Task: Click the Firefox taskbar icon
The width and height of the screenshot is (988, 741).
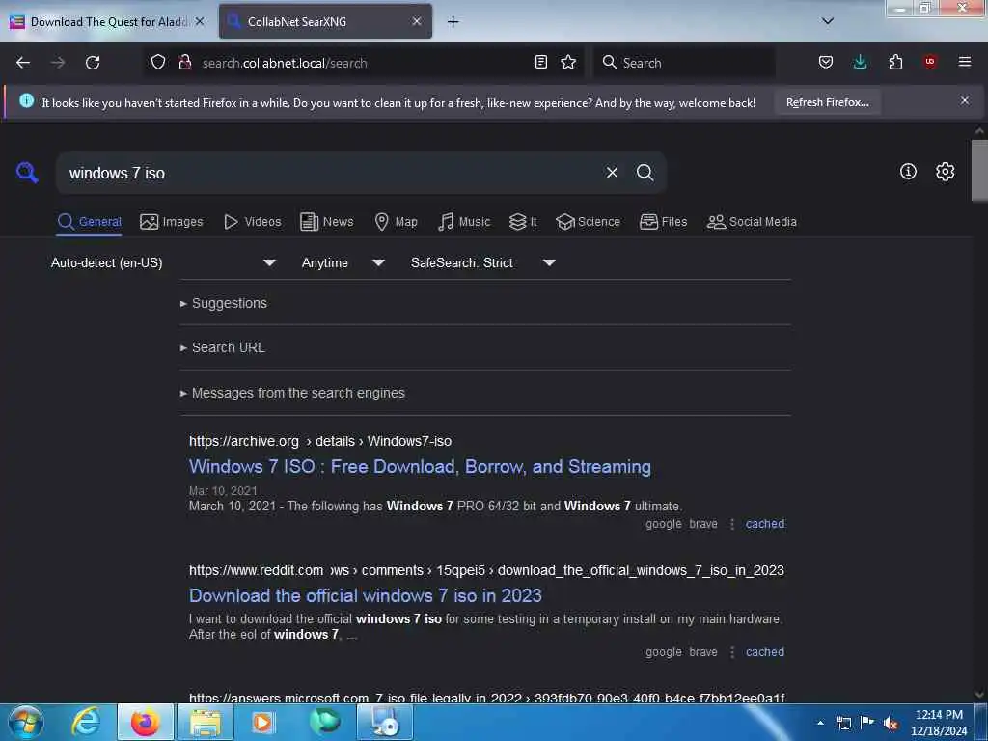Action: point(146,722)
